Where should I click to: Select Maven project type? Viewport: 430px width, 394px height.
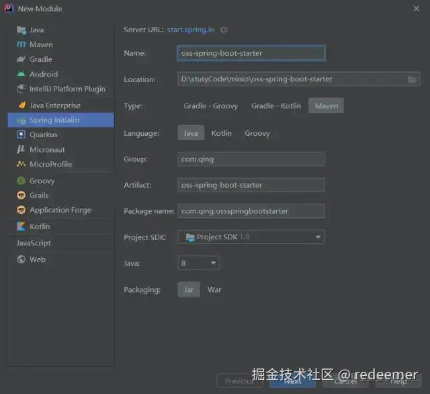coord(326,106)
